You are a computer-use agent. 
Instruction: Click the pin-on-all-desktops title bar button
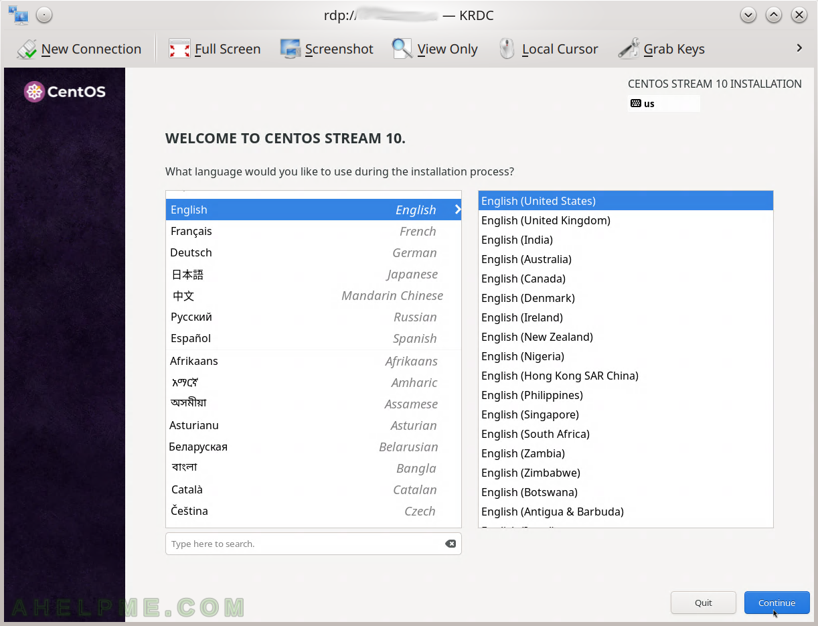44,15
